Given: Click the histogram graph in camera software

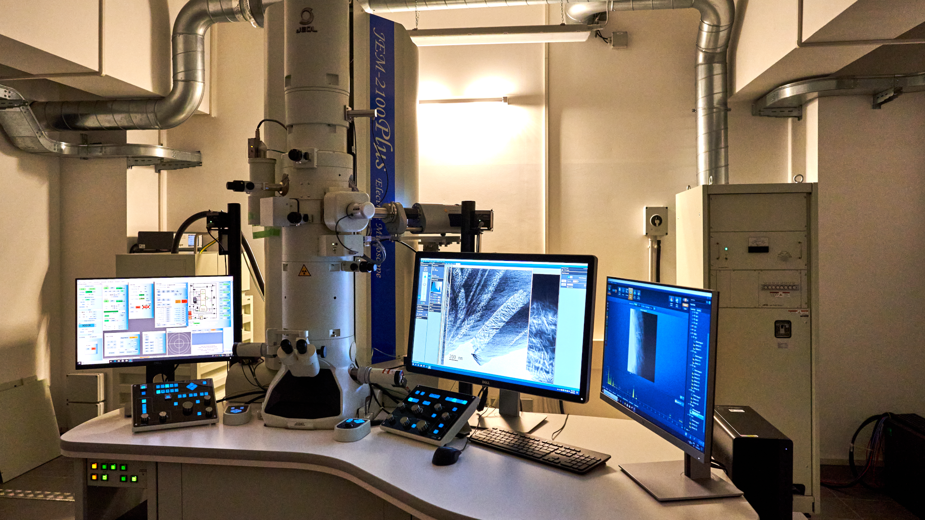Looking at the screenshot, I should (436, 286).
